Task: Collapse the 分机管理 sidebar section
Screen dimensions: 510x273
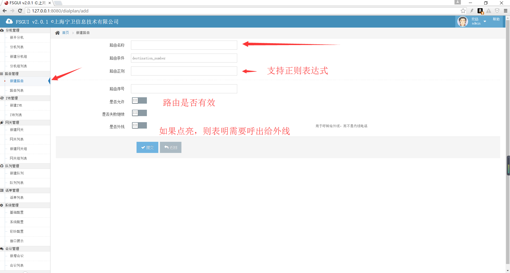Action: coord(12,30)
